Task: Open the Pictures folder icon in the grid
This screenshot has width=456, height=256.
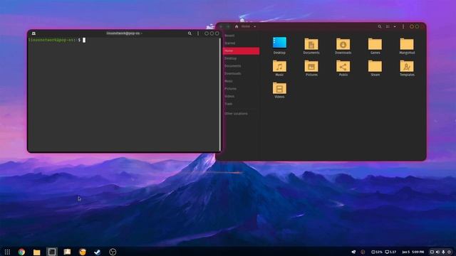Action: pos(311,66)
